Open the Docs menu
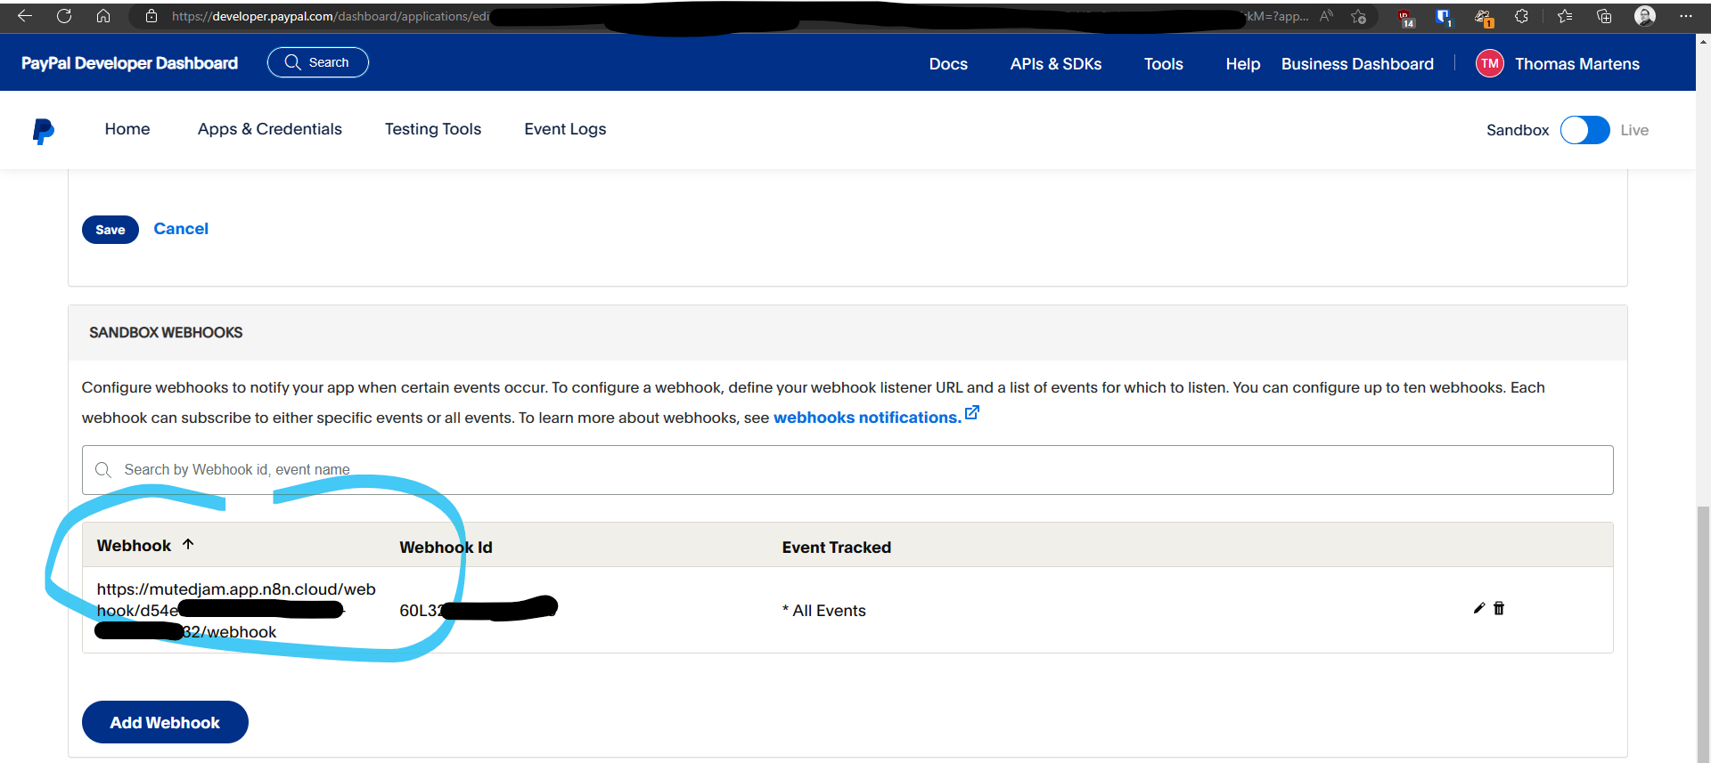1711x763 pixels. [x=948, y=64]
